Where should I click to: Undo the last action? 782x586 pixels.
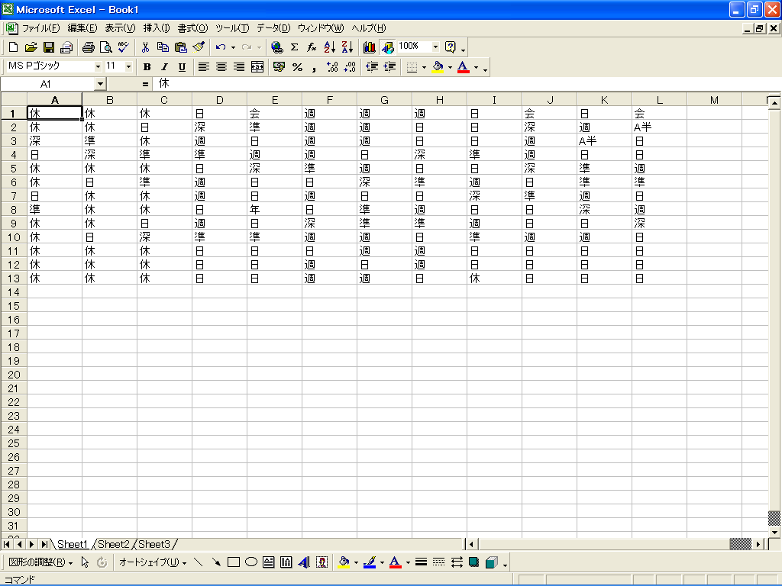tap(221, 47)
